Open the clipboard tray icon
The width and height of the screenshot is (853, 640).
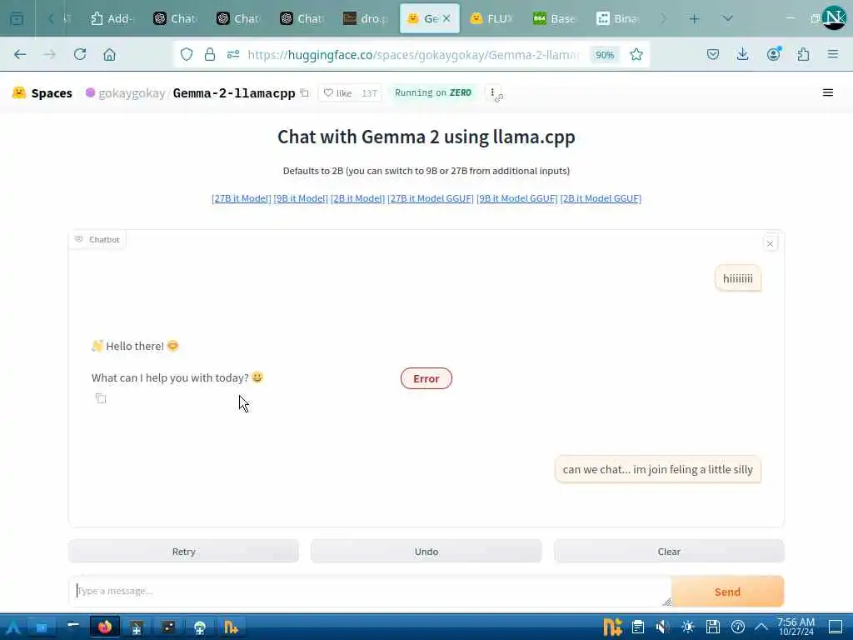[x=638, y=627]
